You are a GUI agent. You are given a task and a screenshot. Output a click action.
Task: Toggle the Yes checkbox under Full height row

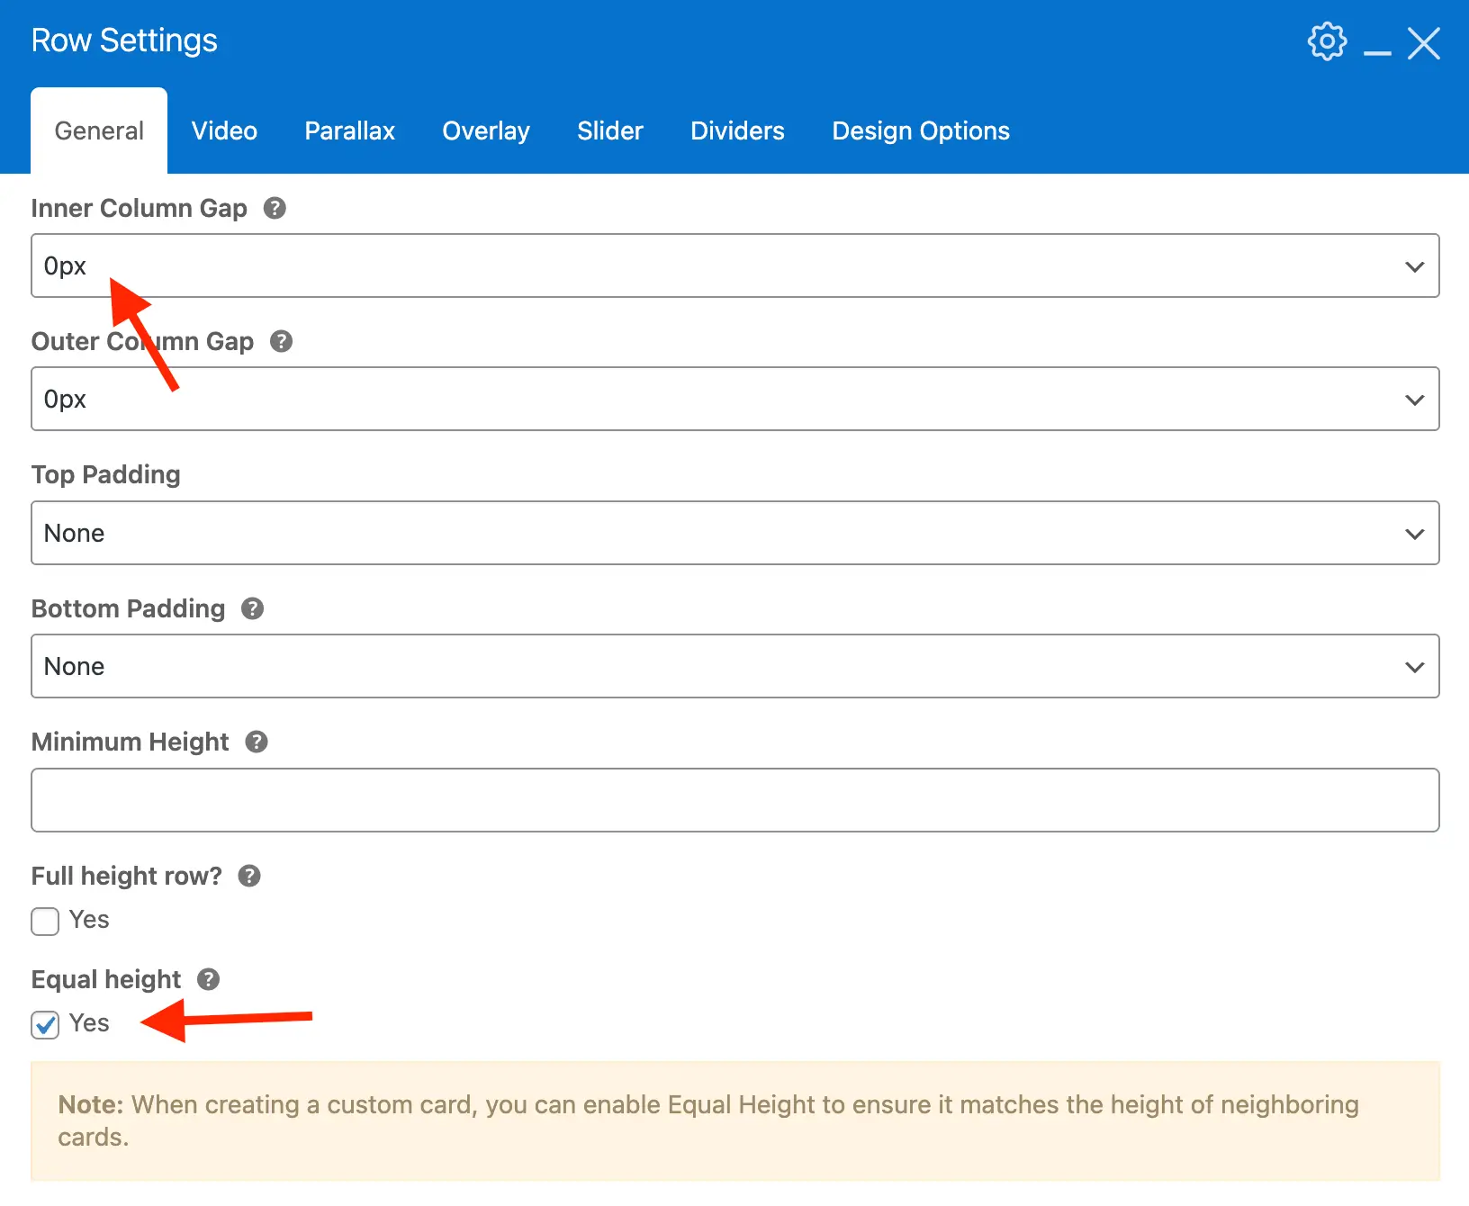44,921
